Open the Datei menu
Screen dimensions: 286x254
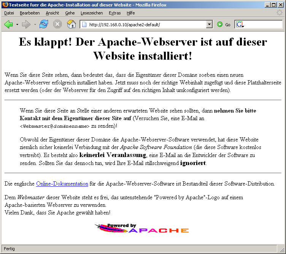pos(9,13)
